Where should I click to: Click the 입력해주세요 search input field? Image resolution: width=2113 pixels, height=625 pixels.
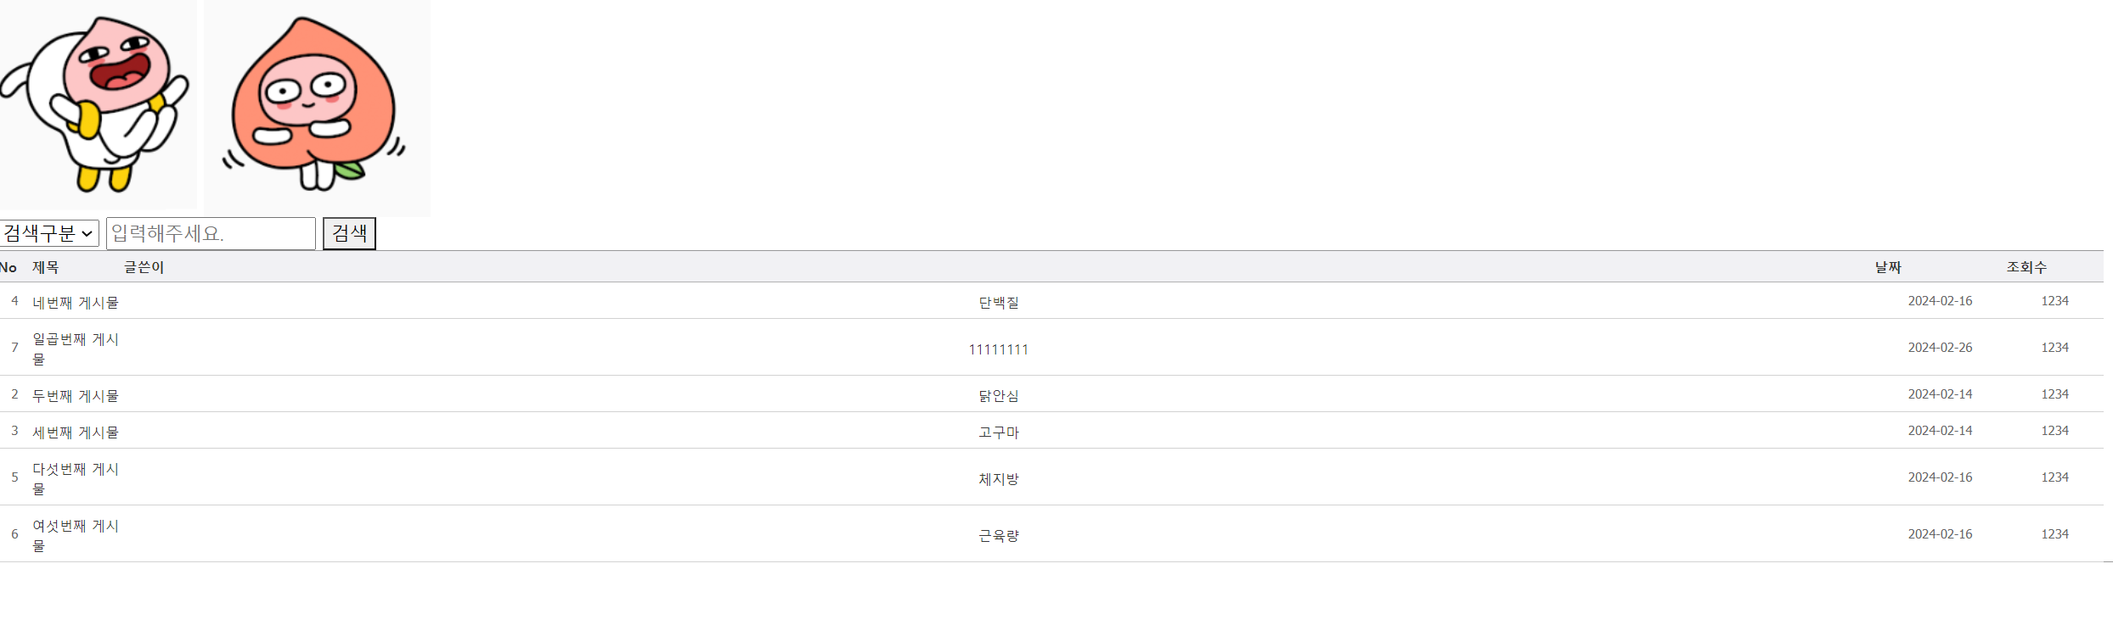click(x=210, y=233)
